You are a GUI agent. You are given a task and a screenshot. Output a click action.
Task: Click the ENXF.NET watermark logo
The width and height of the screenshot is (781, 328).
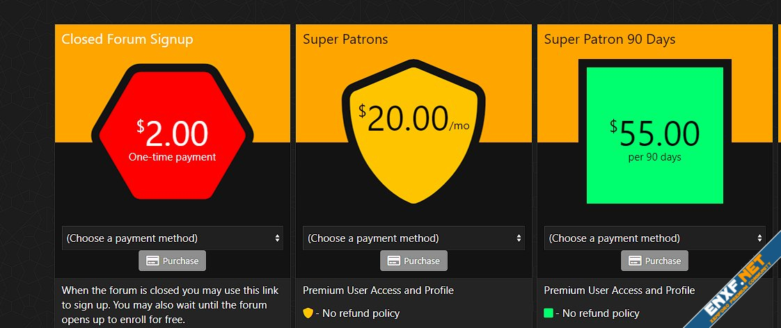pyautogui.click(x=737, y=285)
